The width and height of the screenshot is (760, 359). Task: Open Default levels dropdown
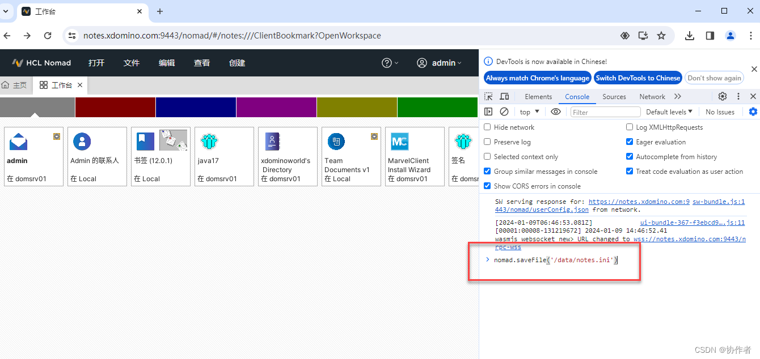(x=669, y=112)
